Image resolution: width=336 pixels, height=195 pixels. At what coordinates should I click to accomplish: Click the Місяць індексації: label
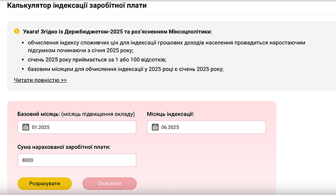pos(170,114)
